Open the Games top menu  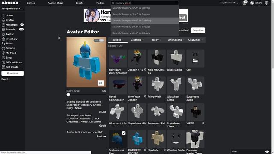pos(31,3)
